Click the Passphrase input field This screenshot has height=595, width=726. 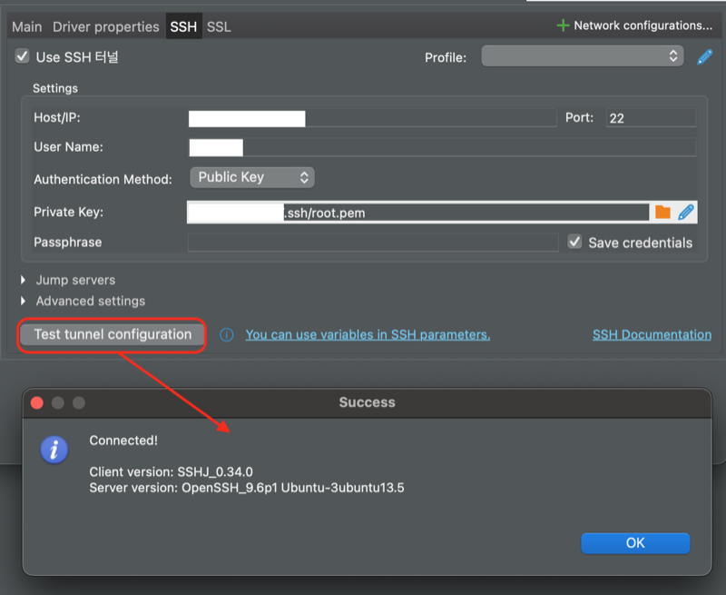[x=373, y=243]
